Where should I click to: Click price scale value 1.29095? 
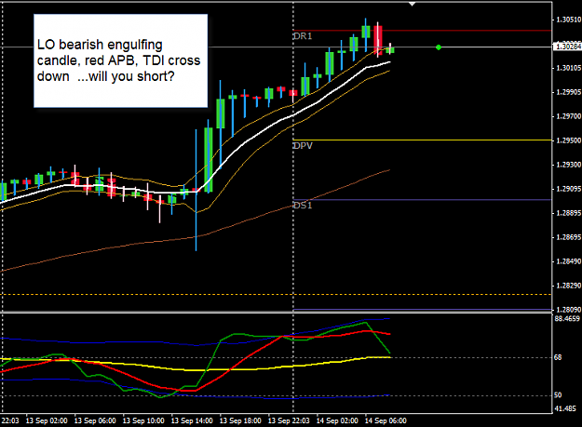click(568, 189)
